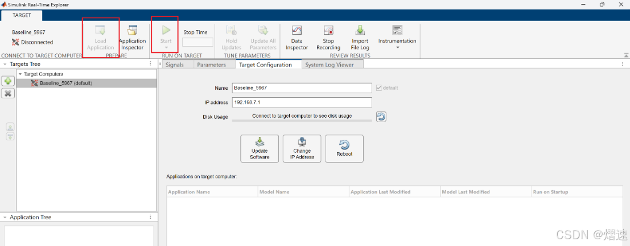The height and width of the screenshot is (246, 630).
Task: Select the Target Configuration tab
Action: point(265,65)
